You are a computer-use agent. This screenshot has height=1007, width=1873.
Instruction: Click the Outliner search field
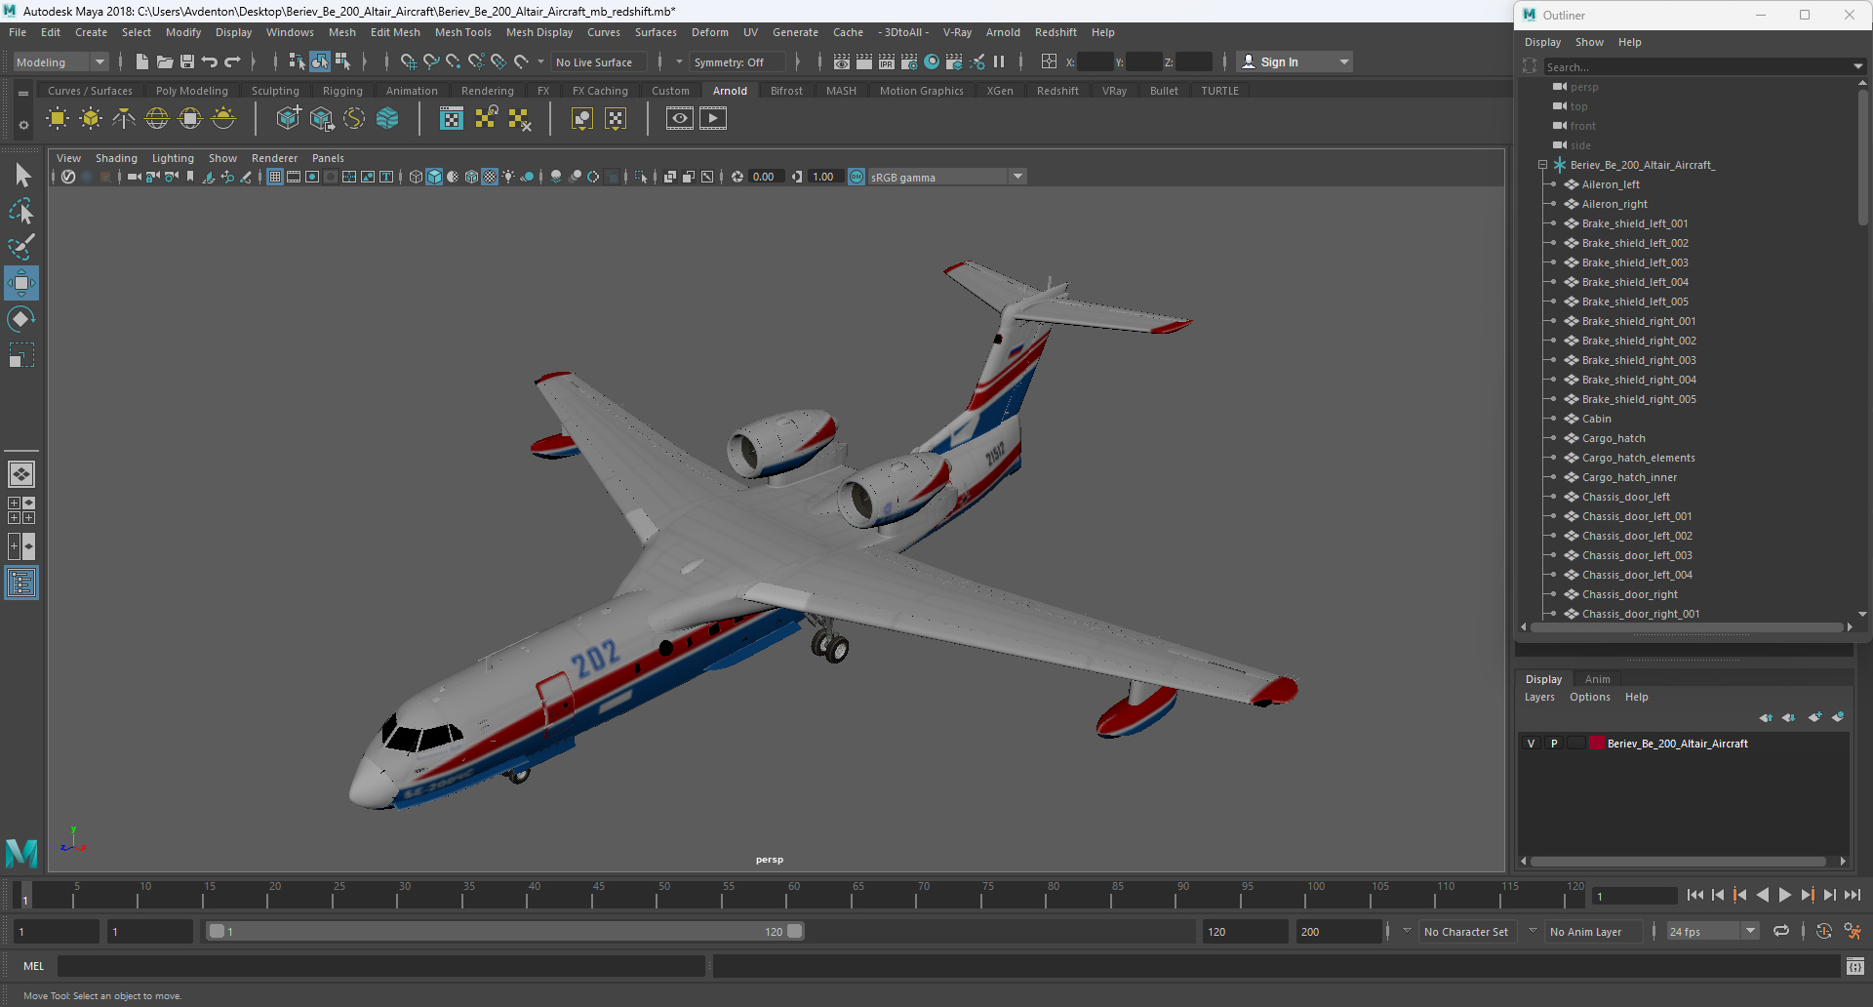tap(1695, 67)
